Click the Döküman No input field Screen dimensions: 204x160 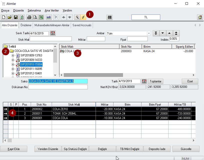[x=58, y=87]
